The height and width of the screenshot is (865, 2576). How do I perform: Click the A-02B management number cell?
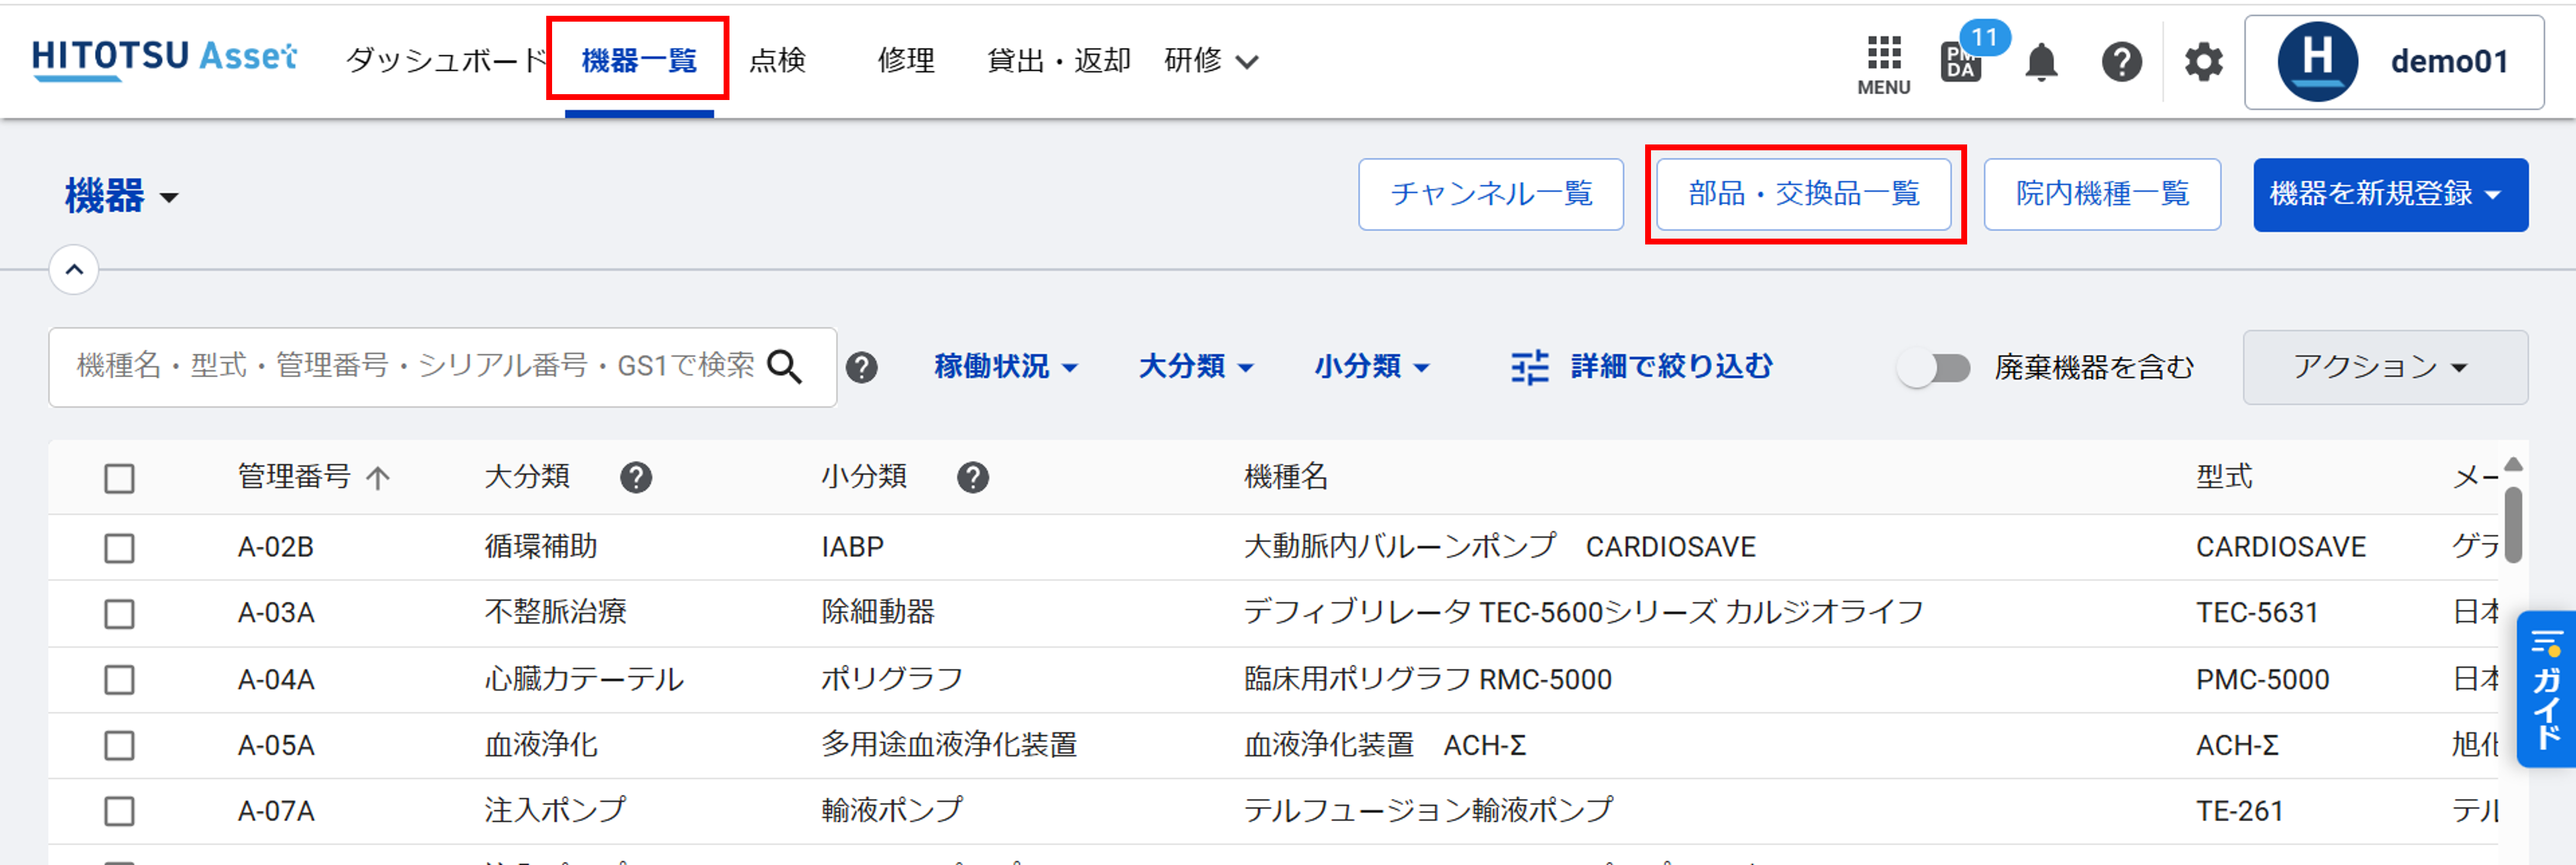click(x=276, y=547)
